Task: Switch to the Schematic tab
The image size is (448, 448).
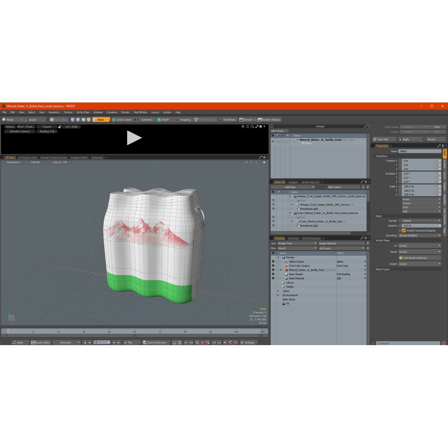Action: (x=97, y=158)
